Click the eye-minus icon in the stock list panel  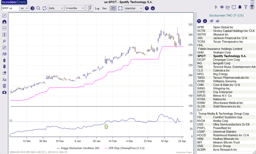tap(218, 21)
